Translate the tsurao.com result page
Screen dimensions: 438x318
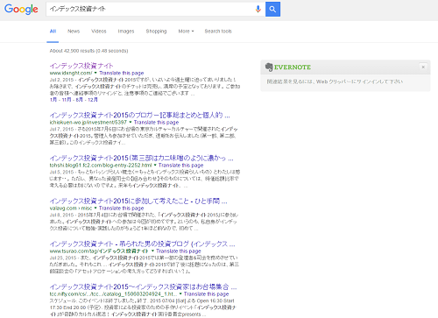coord(179,251)
